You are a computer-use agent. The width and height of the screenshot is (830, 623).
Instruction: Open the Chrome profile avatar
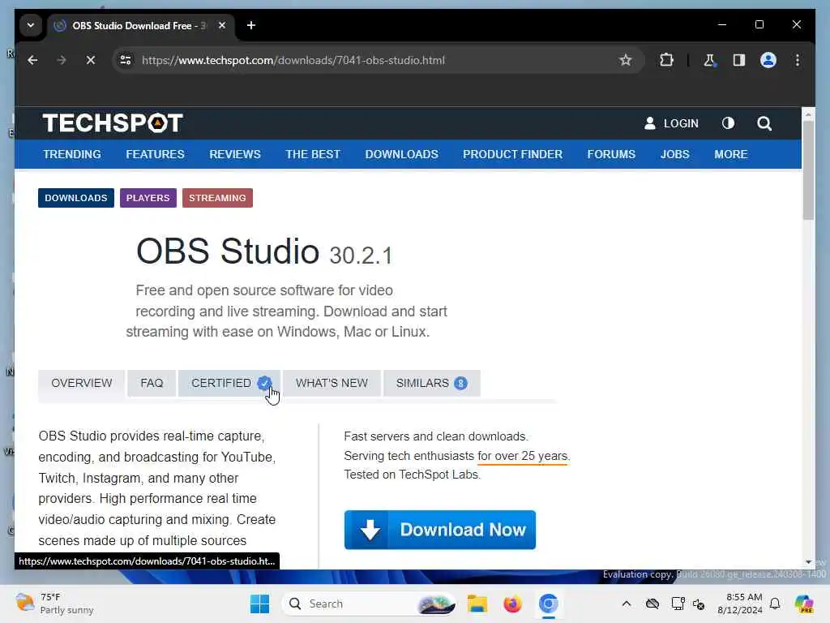coord(768,60)
